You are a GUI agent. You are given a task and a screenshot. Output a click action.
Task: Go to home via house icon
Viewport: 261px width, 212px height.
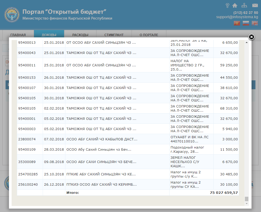(x=235, y=6)
